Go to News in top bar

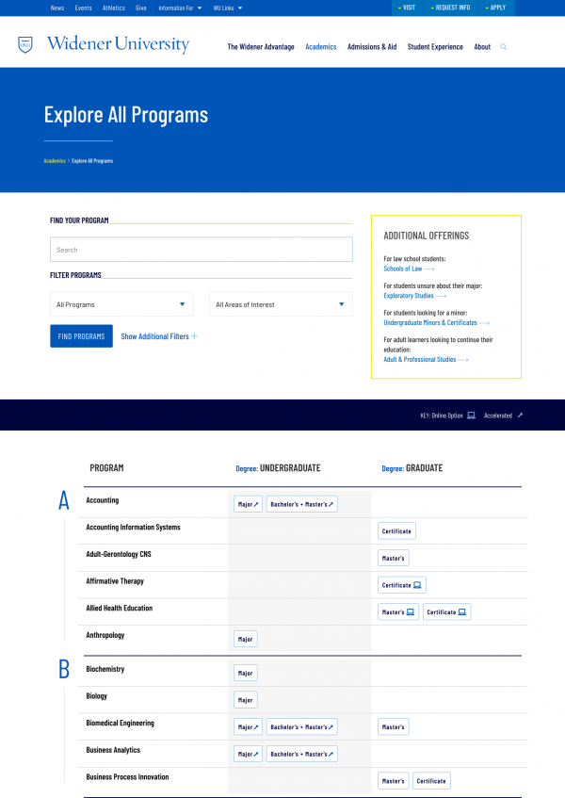pos(57,8)
